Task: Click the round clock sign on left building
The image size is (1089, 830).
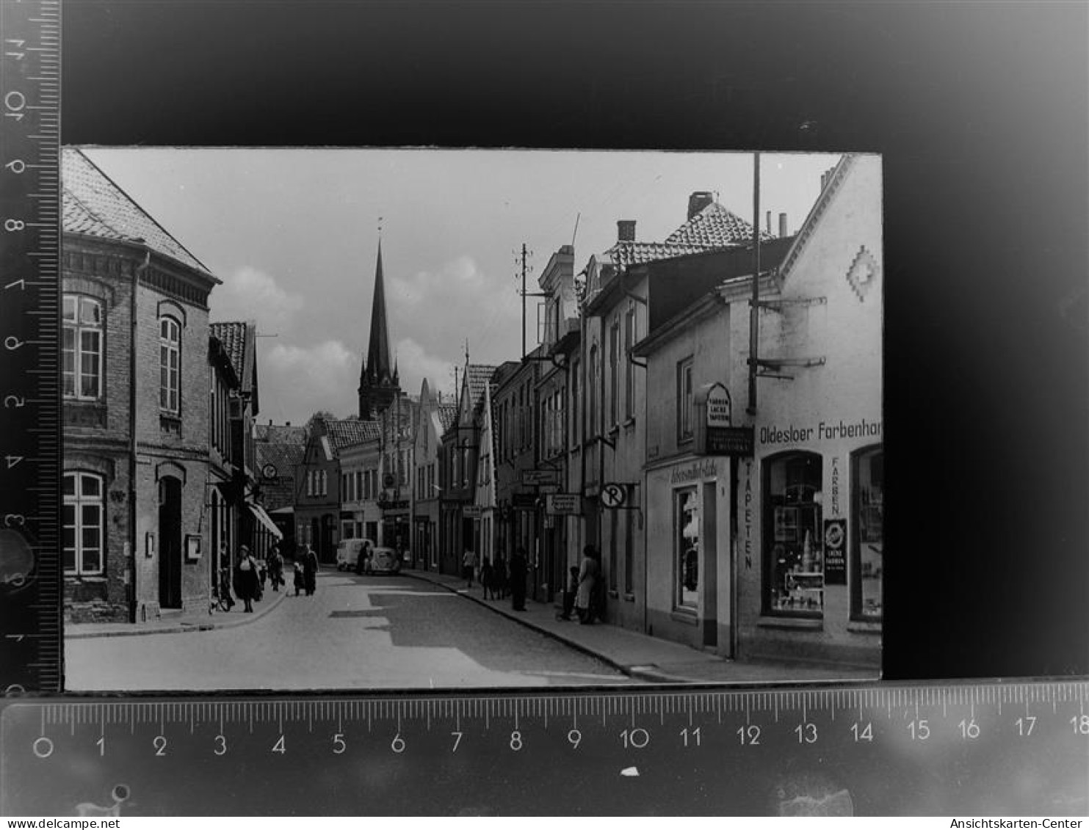Action: tap(269, 472)
